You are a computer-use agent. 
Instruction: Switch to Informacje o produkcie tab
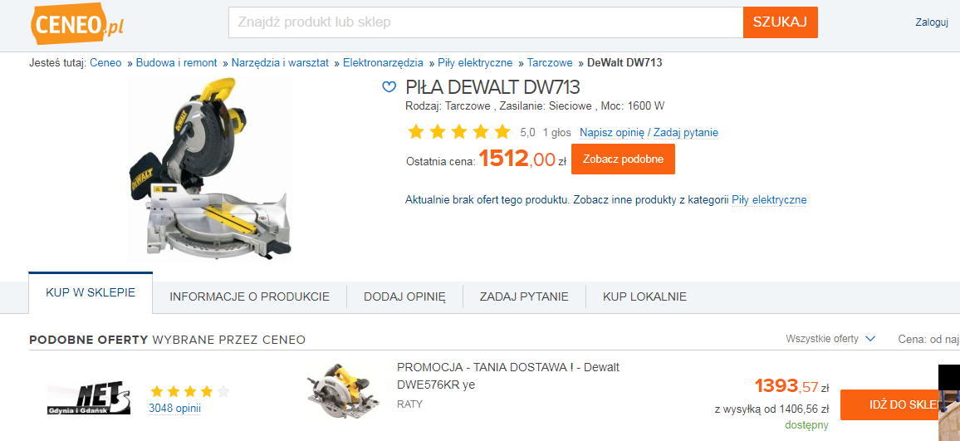[250, 296]
